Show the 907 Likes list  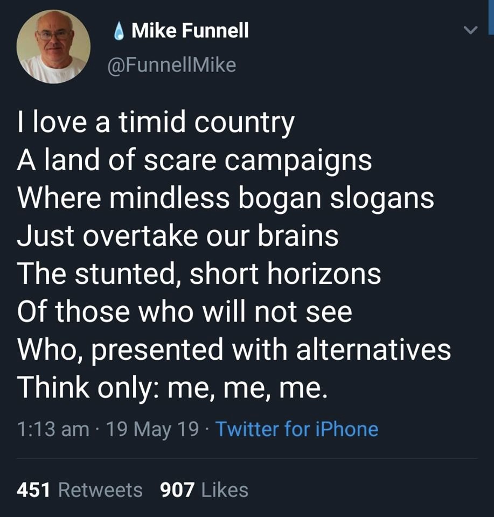204,490
